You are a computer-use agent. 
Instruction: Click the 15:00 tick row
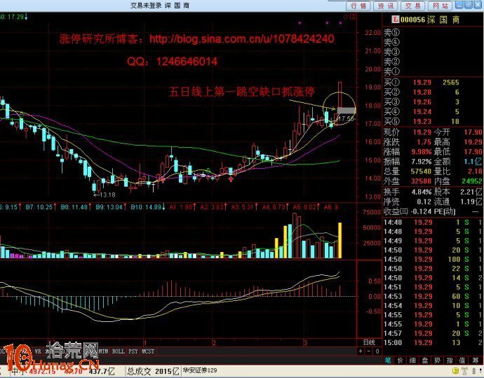point(432,342)
